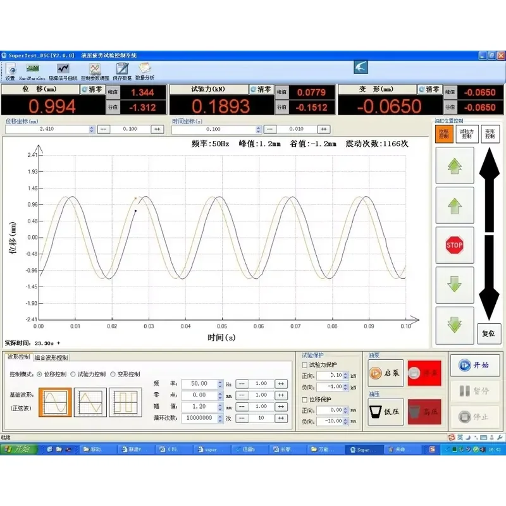Click the 暂停 pause button
Image resolution: width=506 pixels, height=506 pixels.
(x=475, y=391)
